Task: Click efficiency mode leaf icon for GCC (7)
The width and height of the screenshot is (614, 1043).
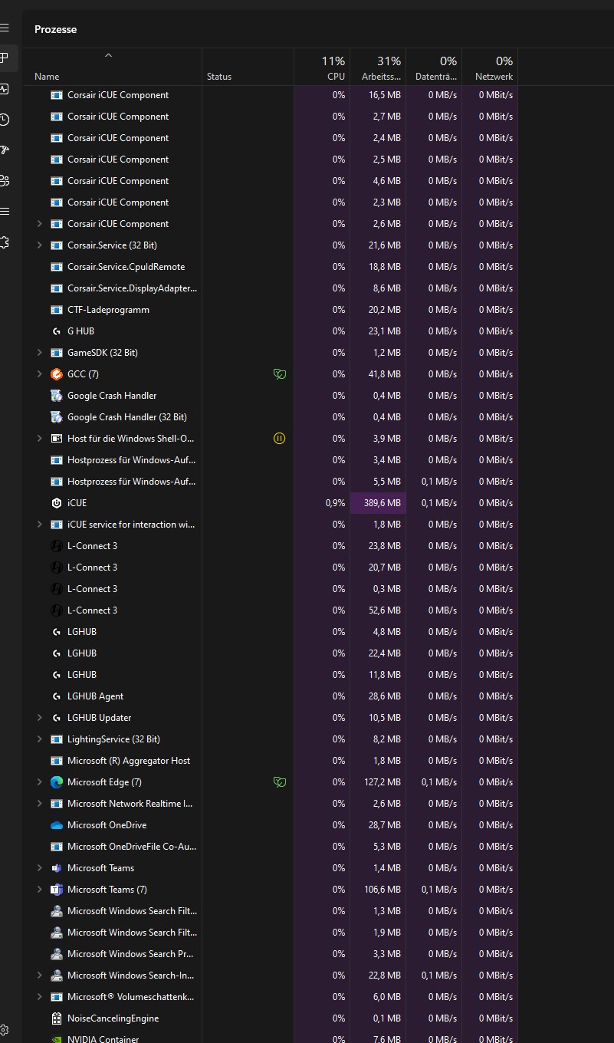Action: [x=280, y=374]
